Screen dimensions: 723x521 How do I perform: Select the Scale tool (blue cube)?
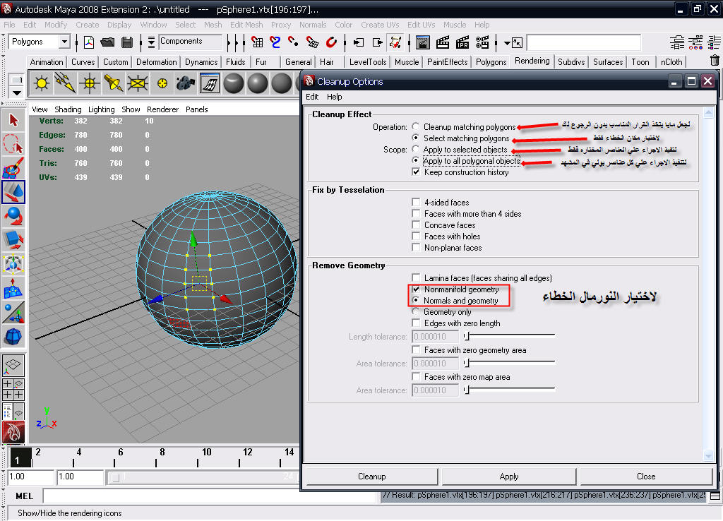click(x=13, y=240)
